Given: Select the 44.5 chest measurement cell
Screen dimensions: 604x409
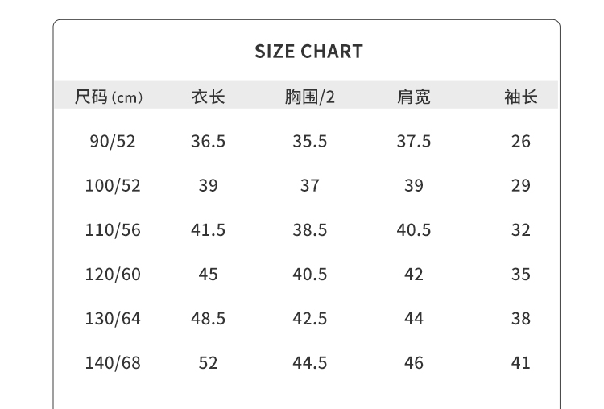Looking at the screenshot, I should (310, 363).
